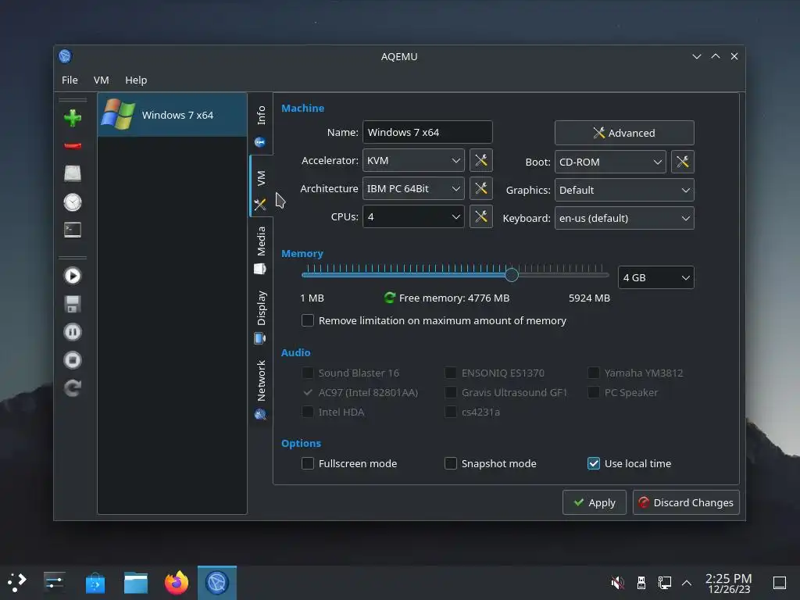Open the Display tab
This screenshot has height=600, width=800.
coord(261,316)
